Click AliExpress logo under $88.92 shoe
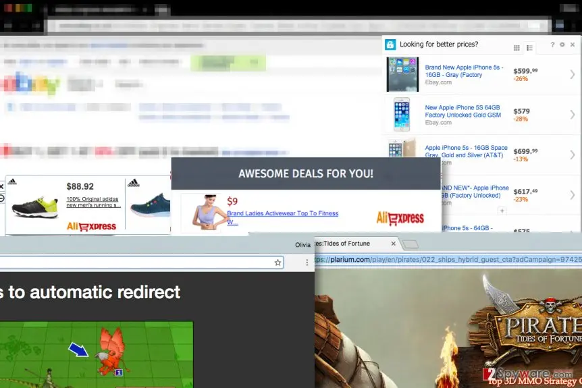 click(x=91, y=226)
